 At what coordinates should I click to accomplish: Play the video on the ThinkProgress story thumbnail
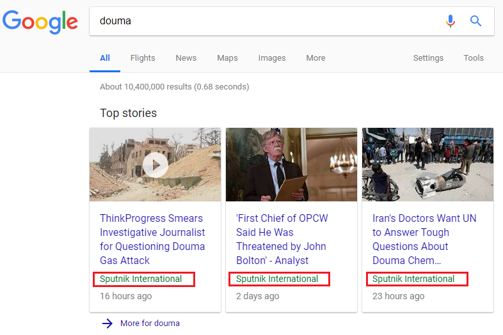click(x=156, y=165)
